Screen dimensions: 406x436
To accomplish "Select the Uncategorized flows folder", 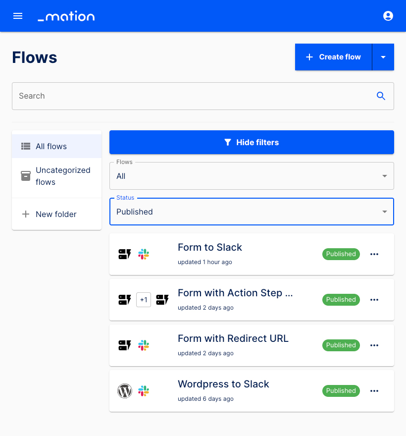I will [x=63, y=176].
